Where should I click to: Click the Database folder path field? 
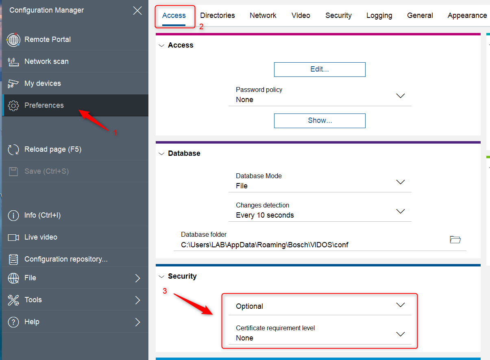click(x=309, y=245)
